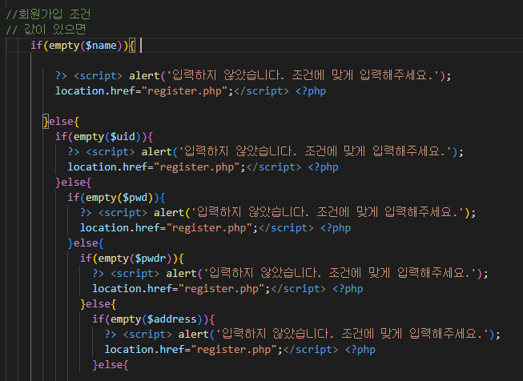Click the '<script>' tag under the $name check
523x381 pixels.
98,76
